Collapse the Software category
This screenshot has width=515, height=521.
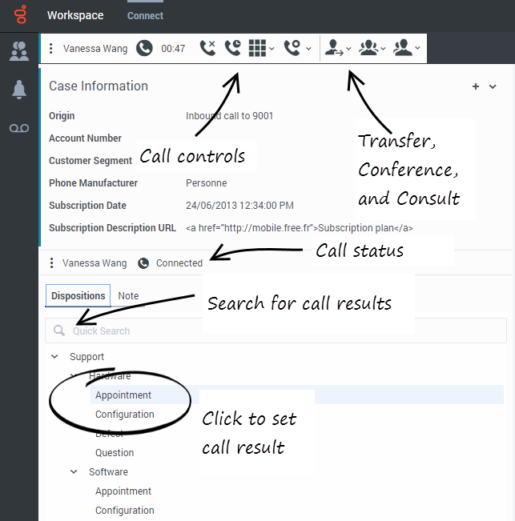(x=74, y=472)
